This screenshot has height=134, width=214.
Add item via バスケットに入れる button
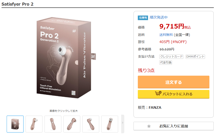(x=173, y=94)
